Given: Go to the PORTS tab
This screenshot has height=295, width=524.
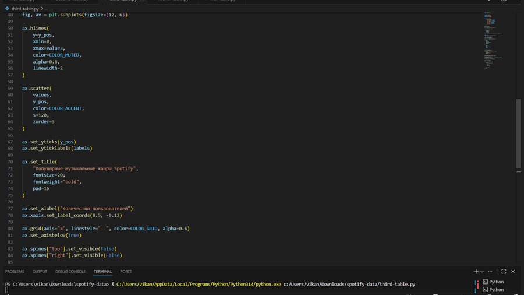Looking at the screenshot, I should (126, 271).
